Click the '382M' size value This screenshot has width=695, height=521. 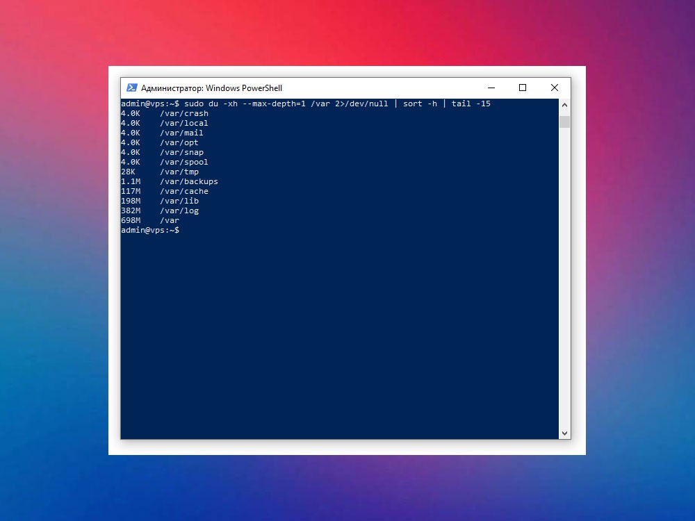point(131,211)
